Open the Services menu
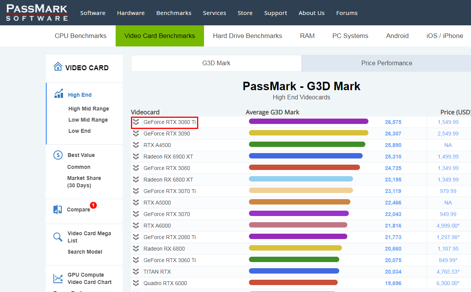Image resolution: width=471 pixels, height=292 pixels. [214, 13]
